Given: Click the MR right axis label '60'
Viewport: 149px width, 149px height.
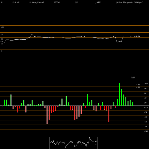Looking at the screenshot, I should point(145,93).
